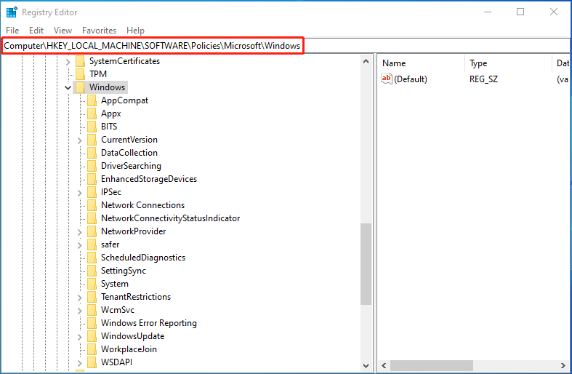
Task: Click the NetworkConnectivityStatusIndicator folder icon
Action: point(92,218)
